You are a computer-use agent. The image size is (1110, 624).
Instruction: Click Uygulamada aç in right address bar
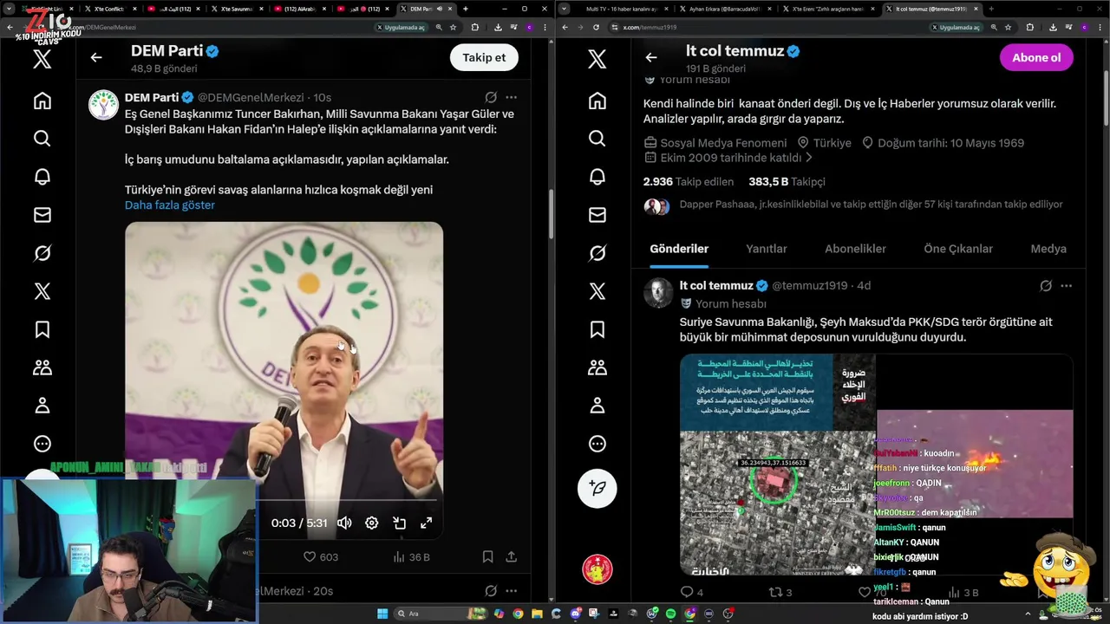tap(956, 27)
